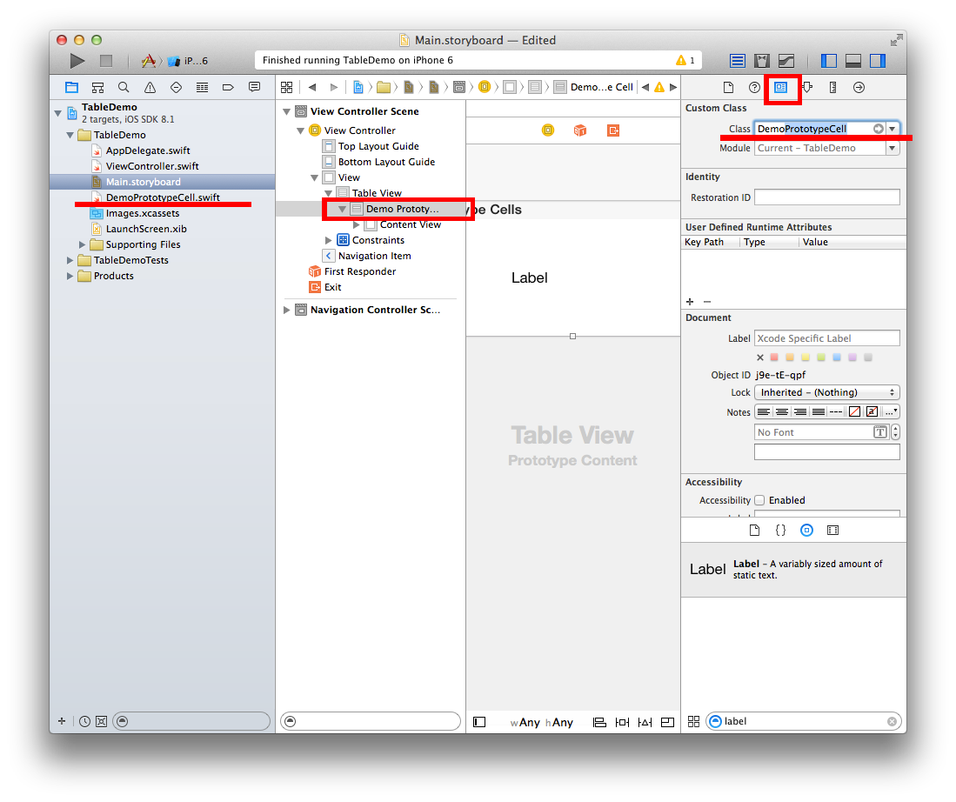Screen dimensions: 956x802
Task: Select AppDelegate.swift in navigator
Action: pos(148,150)
